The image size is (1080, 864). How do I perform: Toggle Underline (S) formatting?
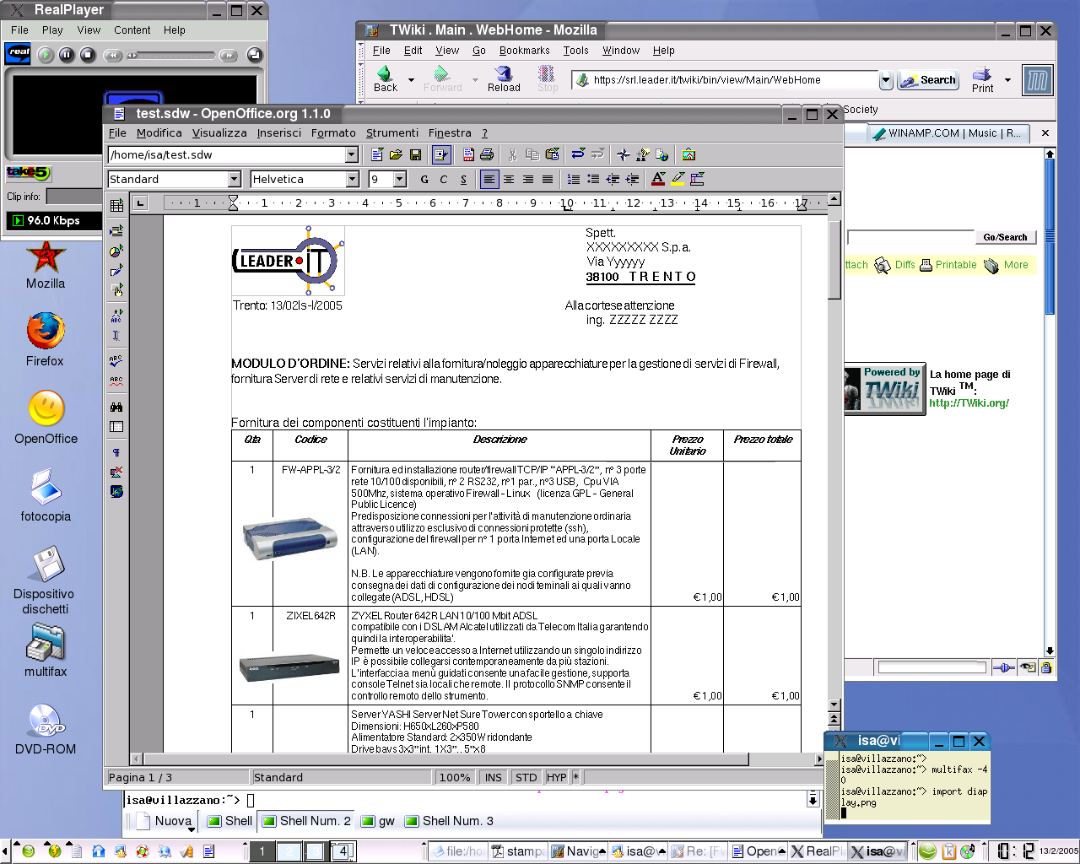(463, 179)
